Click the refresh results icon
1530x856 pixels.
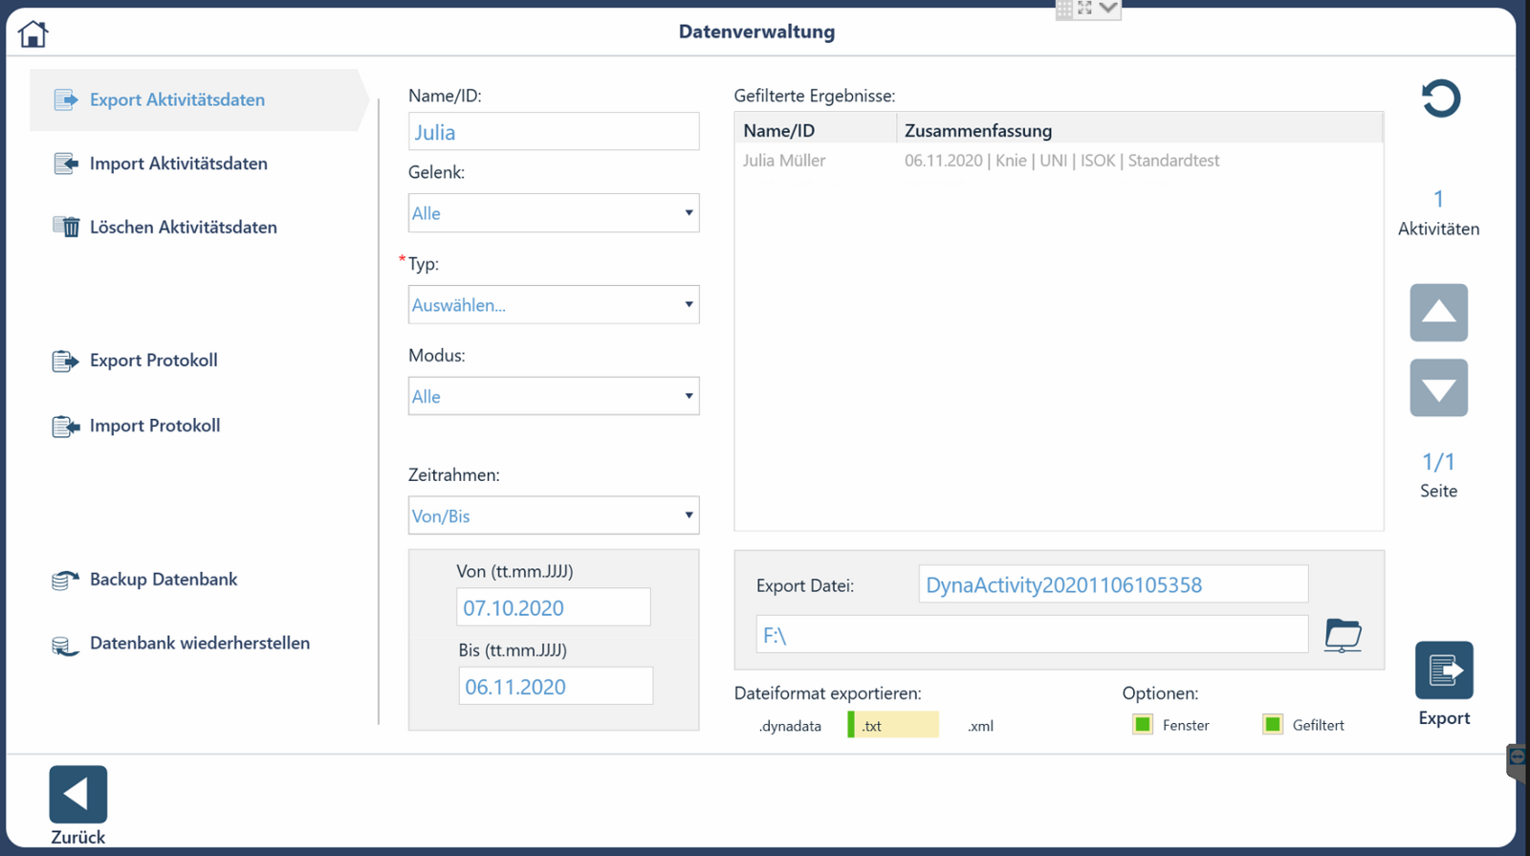1440,99
